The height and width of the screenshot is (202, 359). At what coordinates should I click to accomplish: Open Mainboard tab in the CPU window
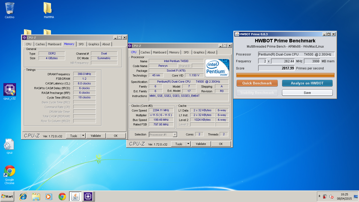point(160,52)
